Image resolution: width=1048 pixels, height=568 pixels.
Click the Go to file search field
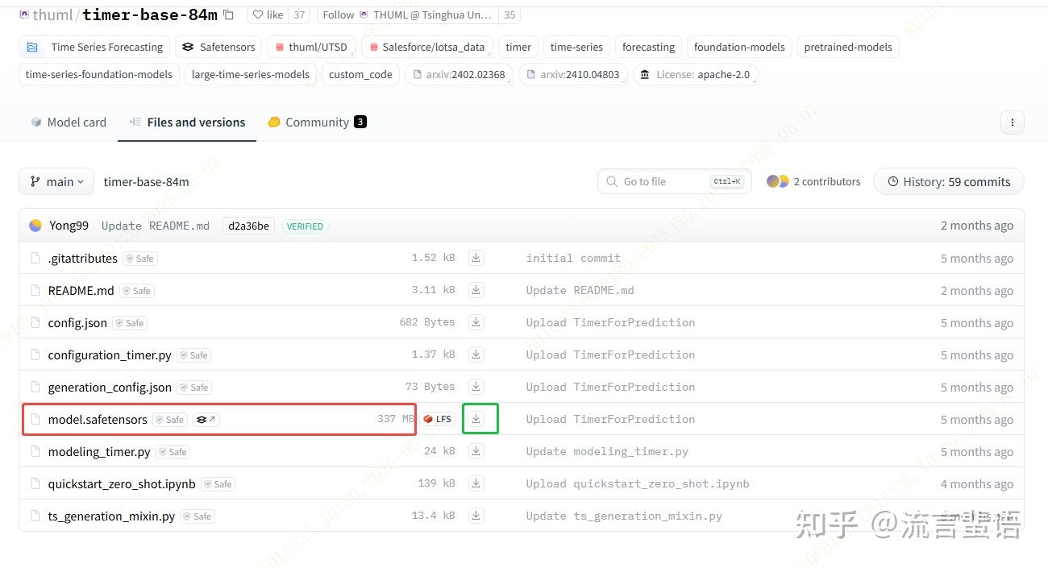point(669,181)
